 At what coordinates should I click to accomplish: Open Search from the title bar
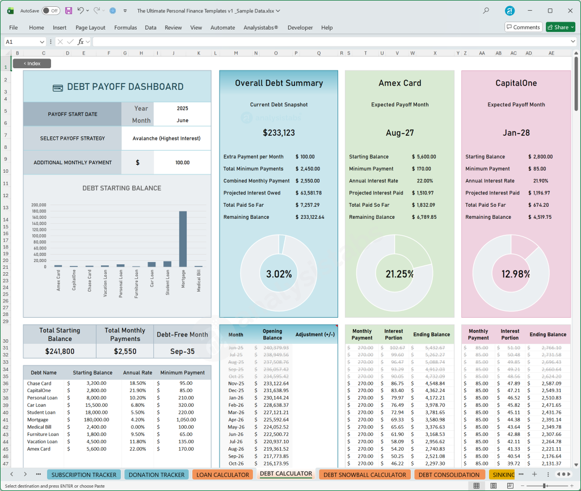tap(485, 11)
